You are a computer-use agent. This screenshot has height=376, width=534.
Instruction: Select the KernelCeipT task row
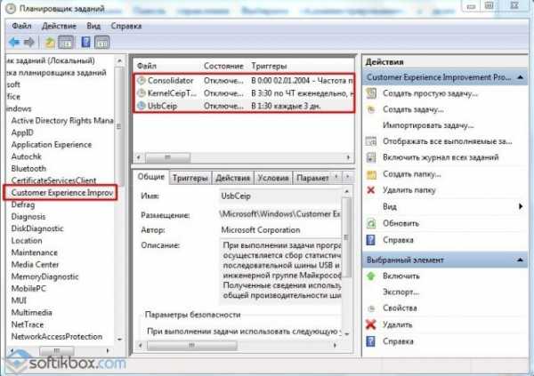pos(244,93)
